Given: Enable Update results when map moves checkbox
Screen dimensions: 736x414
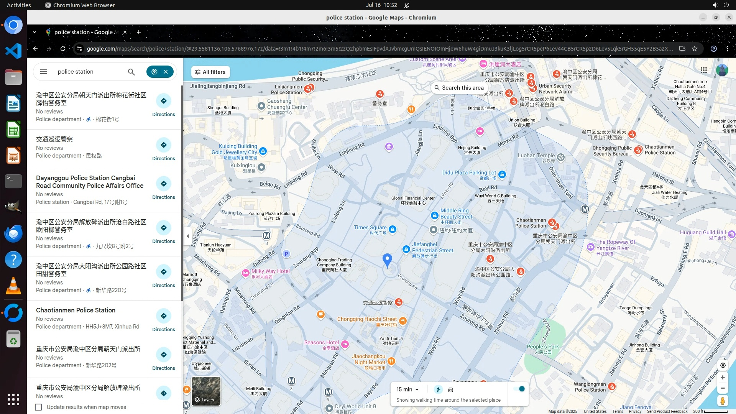Looking at the screenshot, I should pos(38,407).
